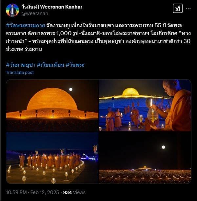Image resolution: width=197 pixels, height=201 pixels.
Task: Click the @weeranan handle
Action: (35, 13)
